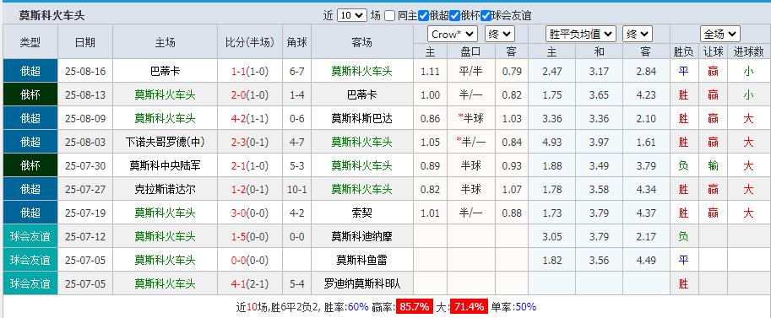
Task: Open the 3-0(0-0) score on 25-07-19
Action: (x=250, y=213)
